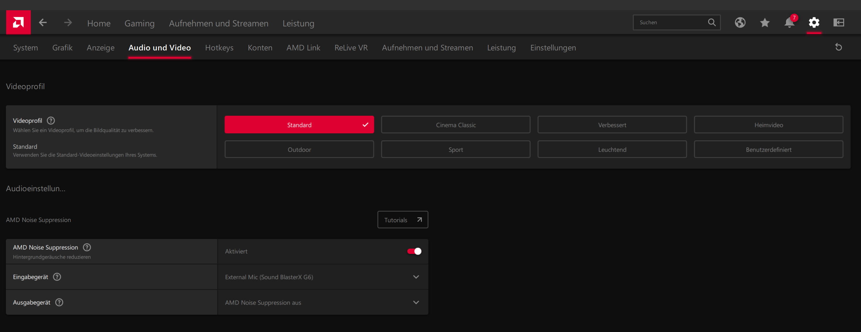Go back with the left arrow

pyautogui.click(x=43, y=22)
